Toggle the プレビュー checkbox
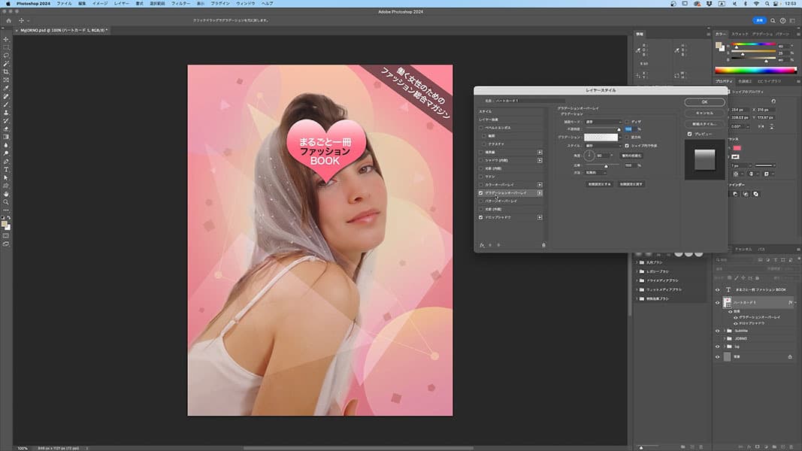 [x=690, y=134]
